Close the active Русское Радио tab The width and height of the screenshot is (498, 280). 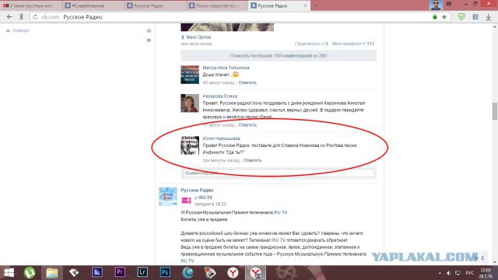click(x=305, y=5)
